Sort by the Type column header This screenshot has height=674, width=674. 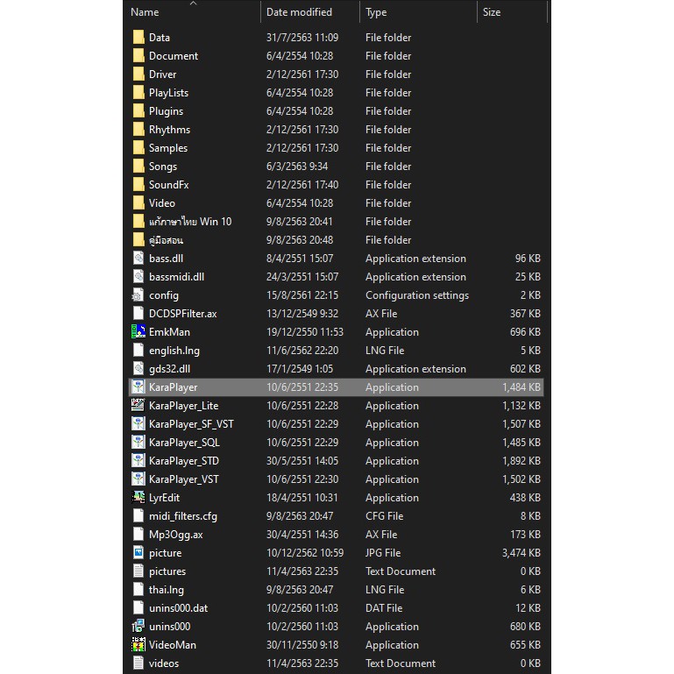click(376, 12)
